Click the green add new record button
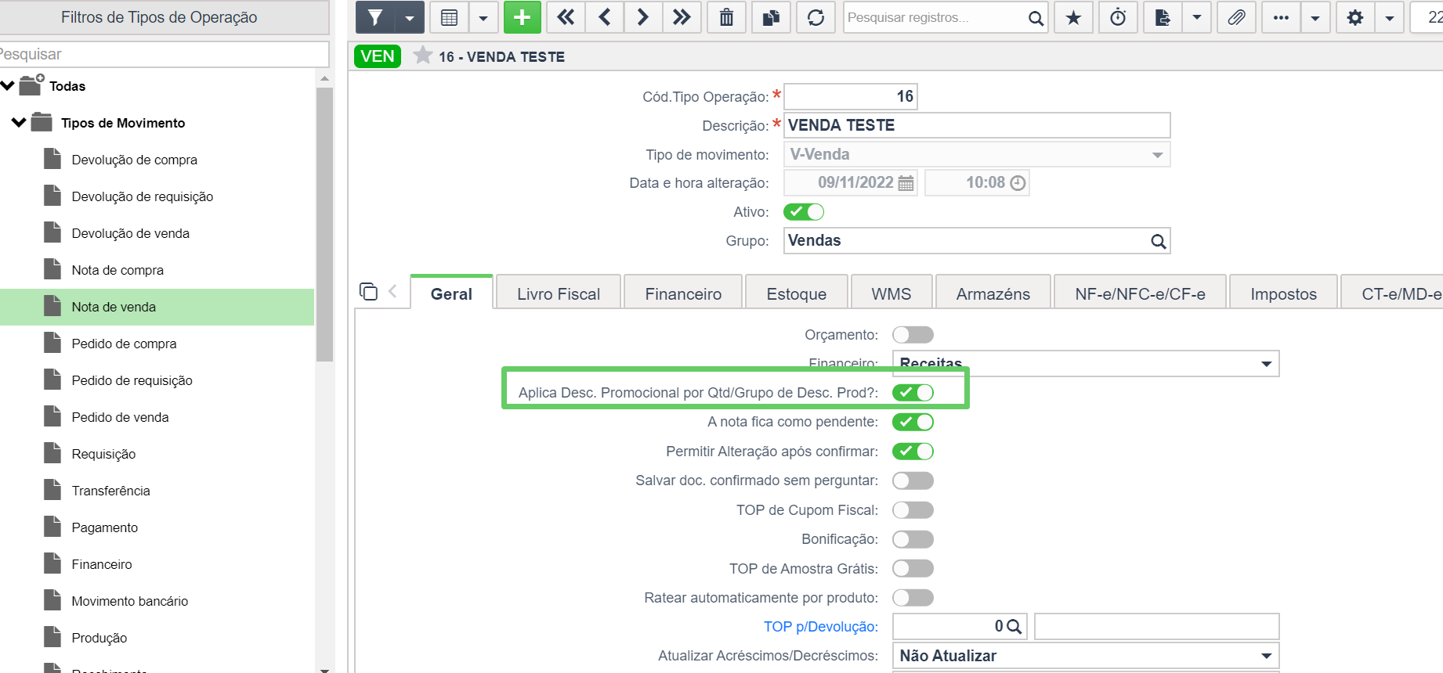Viewport: 1443px width, 673px height. pos(522,17)
